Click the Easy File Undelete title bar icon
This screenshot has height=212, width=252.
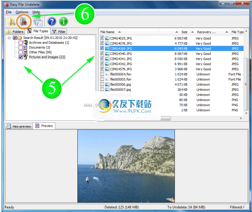pyautogui.click(x=6, y=5)
